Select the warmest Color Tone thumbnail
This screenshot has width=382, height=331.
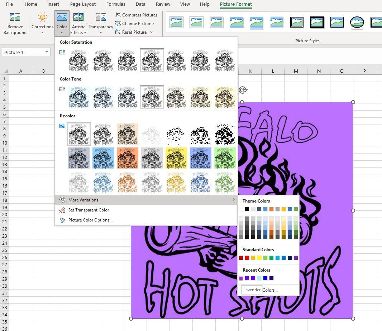(225, 97)
